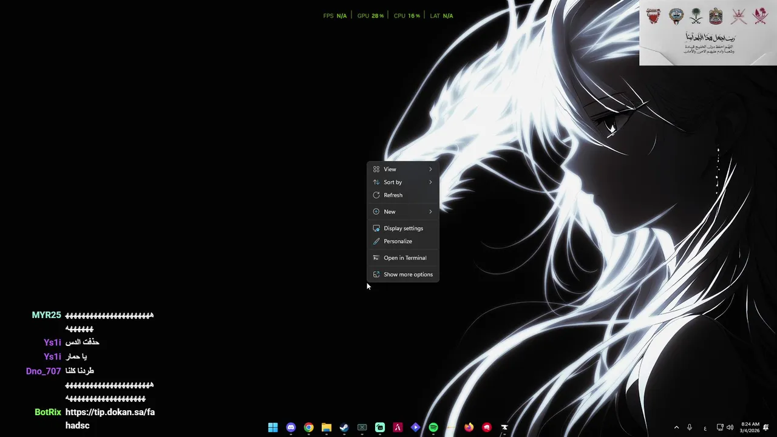This screenshot has width=777, height=437.
Task: Click the CPU 16% overlay readout
Action: tap(407, 16)
